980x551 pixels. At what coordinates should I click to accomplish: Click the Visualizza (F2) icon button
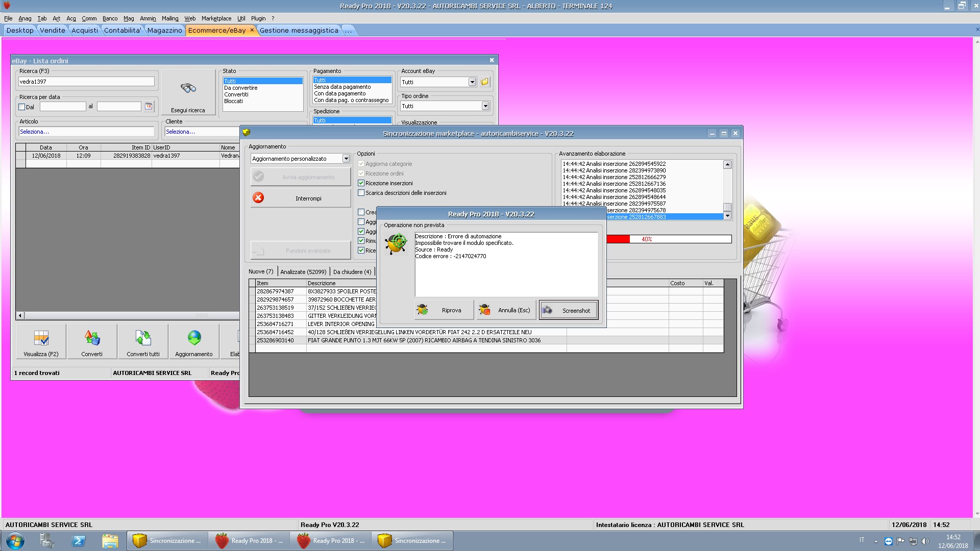click(x=41, y=338)
